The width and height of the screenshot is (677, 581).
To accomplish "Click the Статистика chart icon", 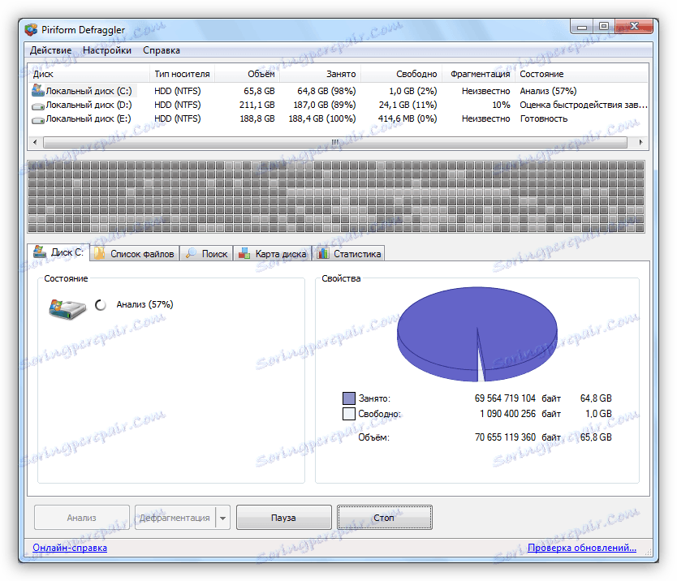I will point(323,253).
